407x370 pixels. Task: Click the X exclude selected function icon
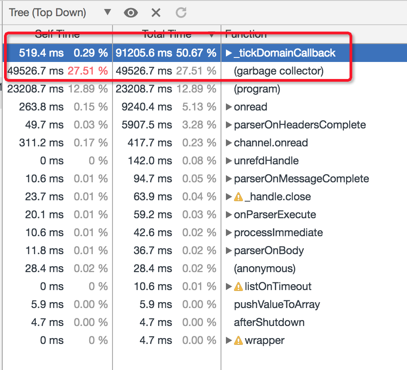coord(156,13)
